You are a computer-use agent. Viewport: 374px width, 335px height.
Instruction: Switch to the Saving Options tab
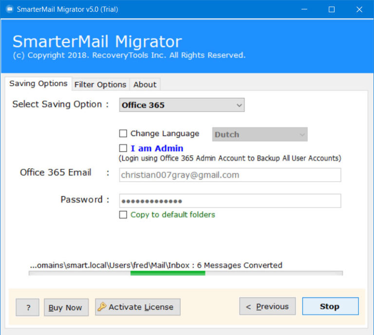[x=38, y=84]
